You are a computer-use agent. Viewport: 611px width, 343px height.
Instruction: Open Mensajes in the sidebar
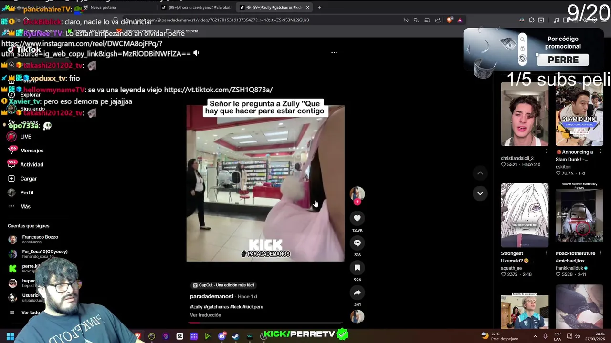[x=26, y=151]
